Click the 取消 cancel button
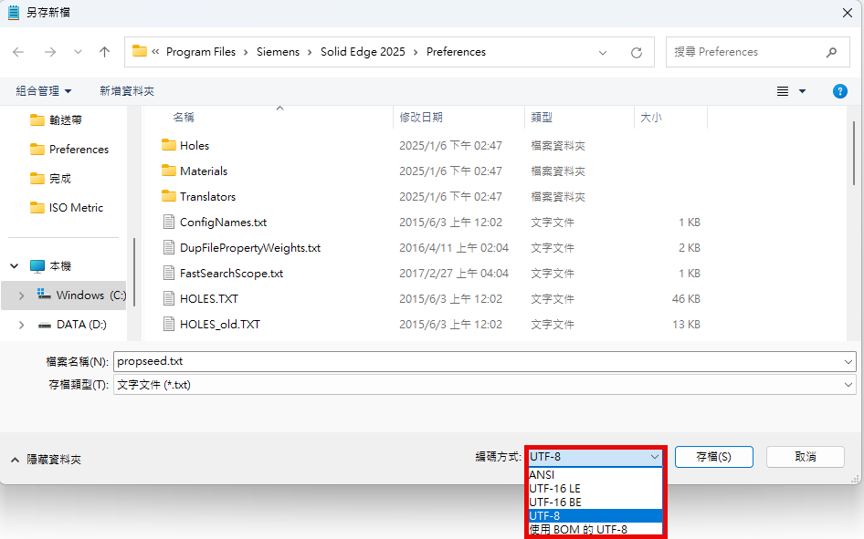 (805, 457)
